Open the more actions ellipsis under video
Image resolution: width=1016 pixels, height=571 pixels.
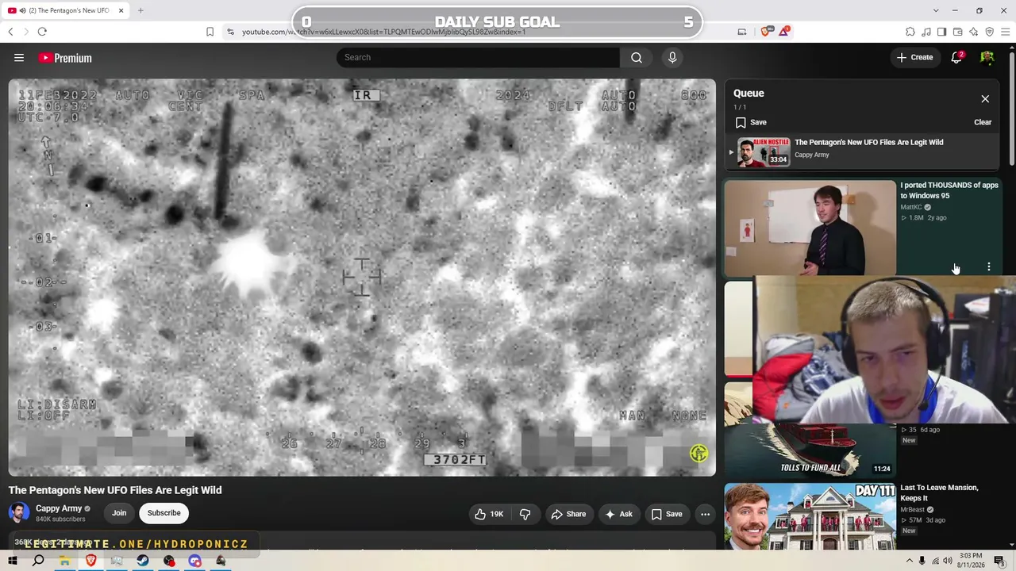click(705, 514)
